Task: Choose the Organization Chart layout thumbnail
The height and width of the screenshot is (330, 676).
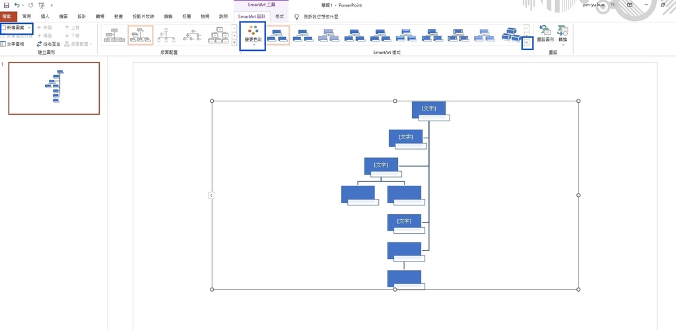Action: [x=115, y=36]
